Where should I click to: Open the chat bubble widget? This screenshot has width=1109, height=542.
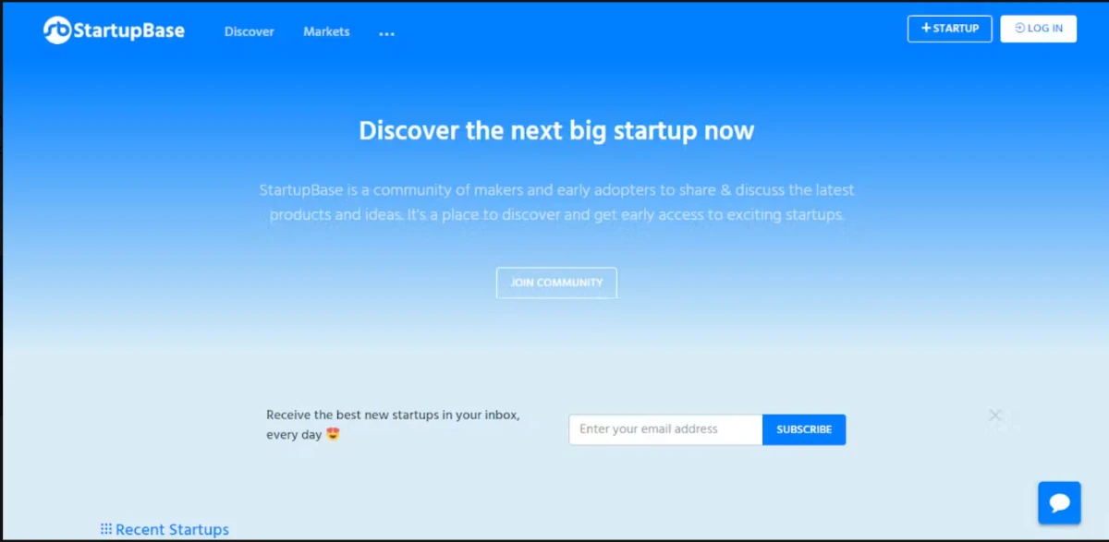pos(1059,503)
